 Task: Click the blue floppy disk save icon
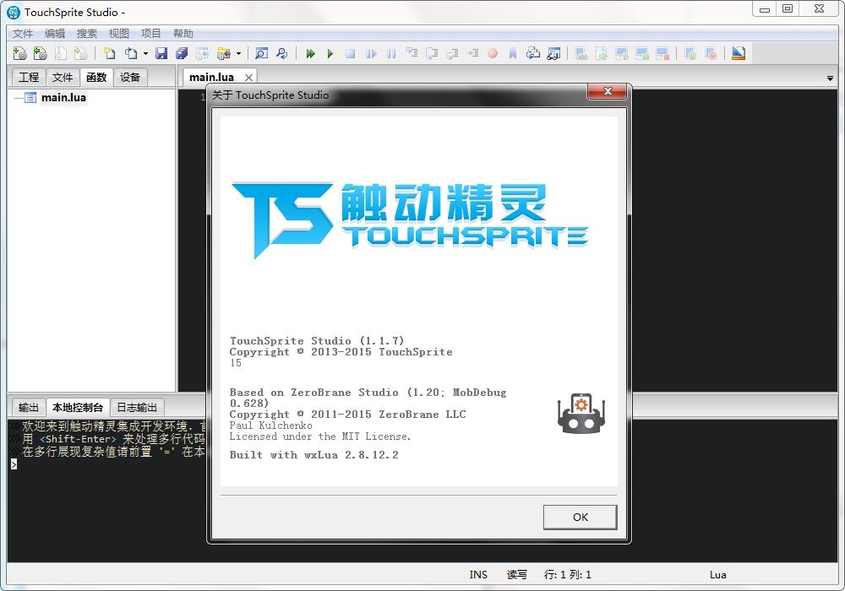[x=161, y=53]
